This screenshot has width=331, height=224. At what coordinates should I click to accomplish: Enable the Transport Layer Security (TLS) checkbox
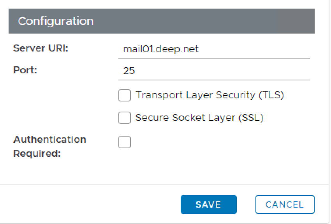(x=125, y=95)
